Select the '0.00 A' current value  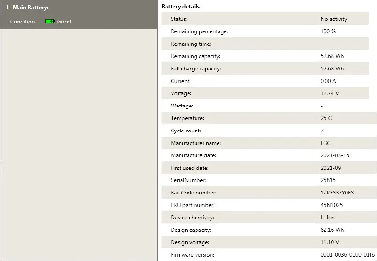pyautogui.click(x=328, y=81)
